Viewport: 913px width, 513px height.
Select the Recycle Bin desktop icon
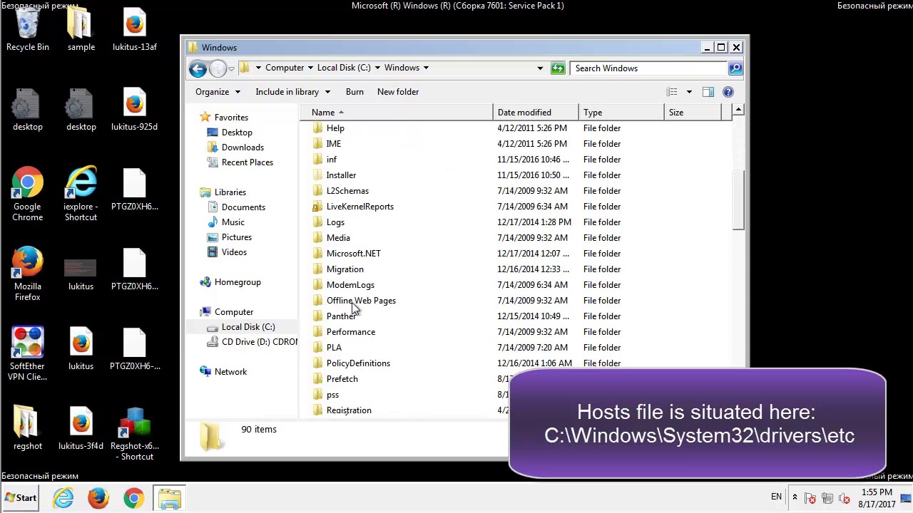click(28, 30)
